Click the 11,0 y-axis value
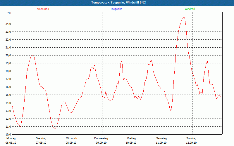Screen dimensions: 234x146 point(8,127)
